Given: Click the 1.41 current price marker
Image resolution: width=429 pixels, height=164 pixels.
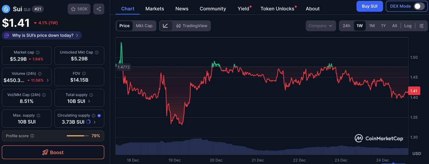Looking at the screenshot, I should coord(414,91).
